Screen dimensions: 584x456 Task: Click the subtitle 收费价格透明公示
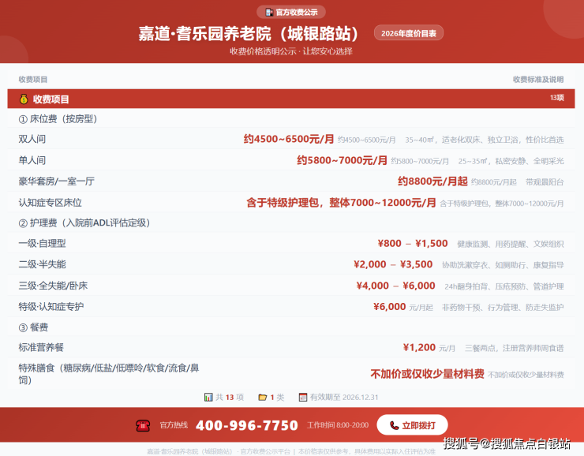click(263, 51)
